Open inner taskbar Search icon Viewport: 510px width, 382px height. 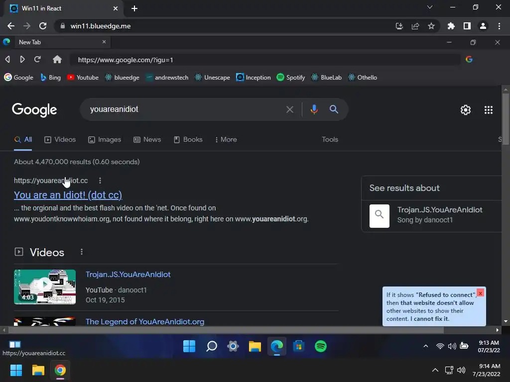point(211,346)
